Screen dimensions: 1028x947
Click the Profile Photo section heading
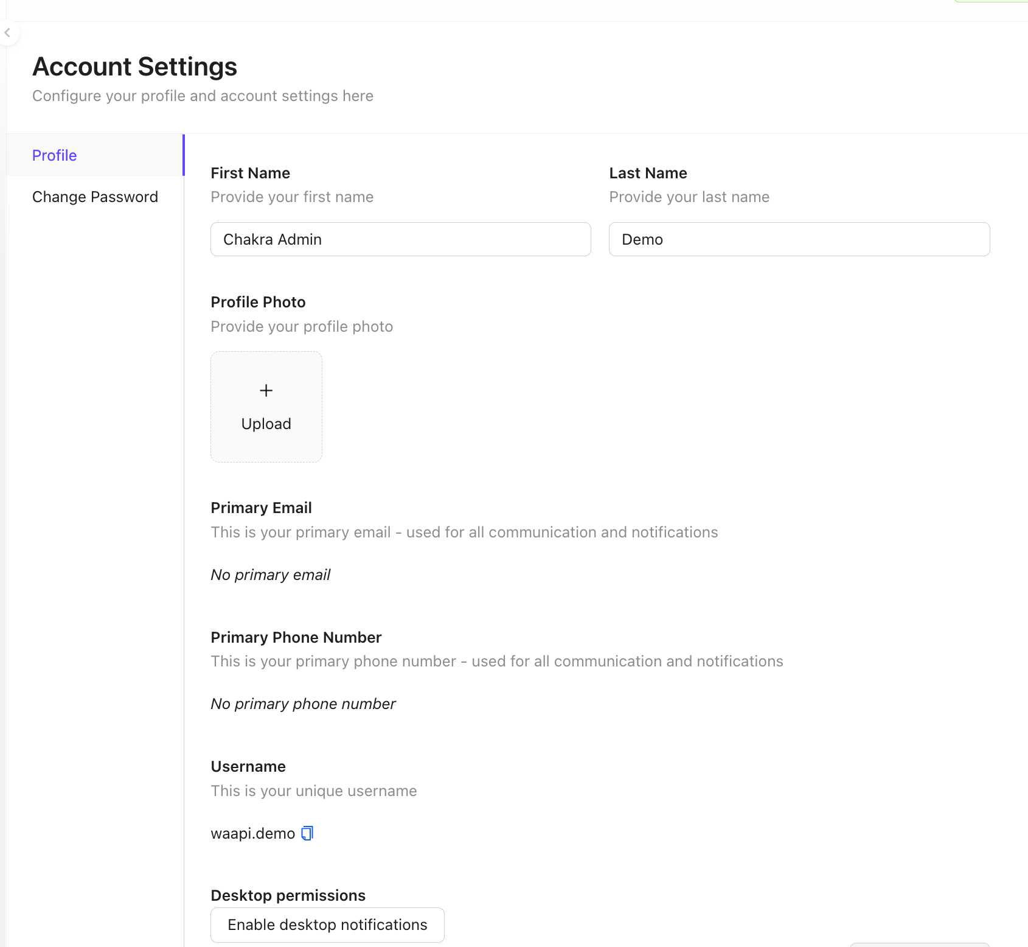[258, 302]
